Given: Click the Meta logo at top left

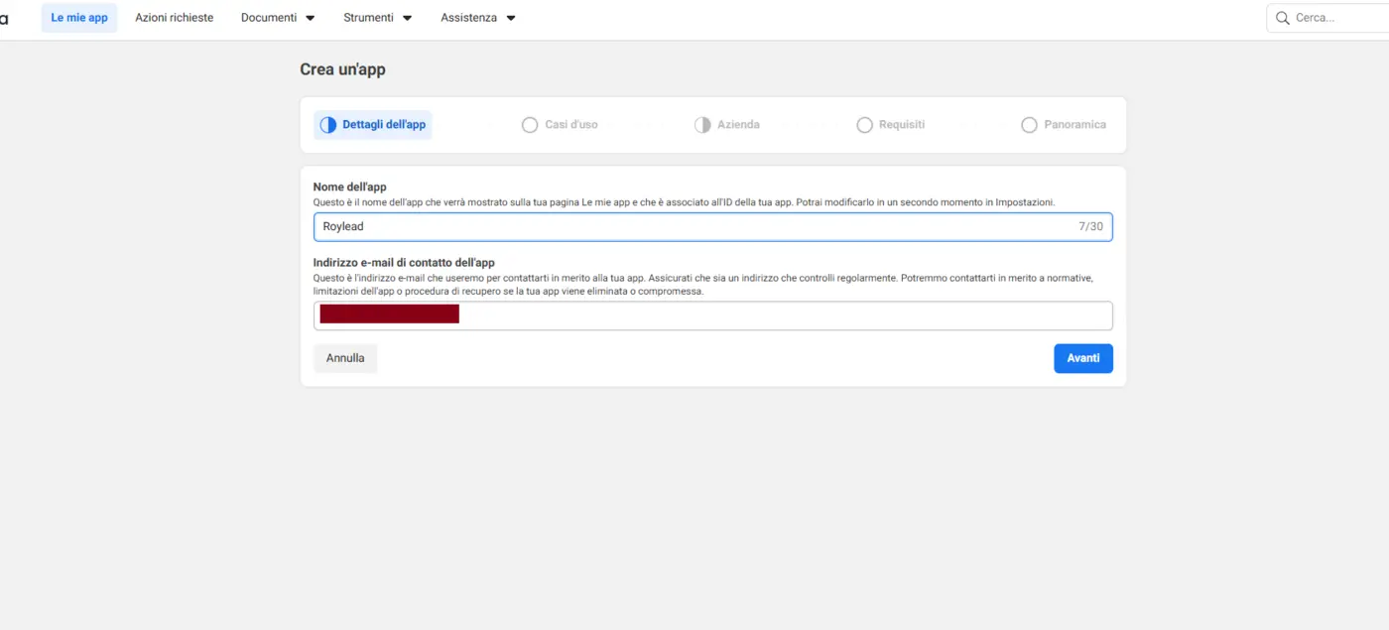Looking at the screenshot, I should 4,18.
